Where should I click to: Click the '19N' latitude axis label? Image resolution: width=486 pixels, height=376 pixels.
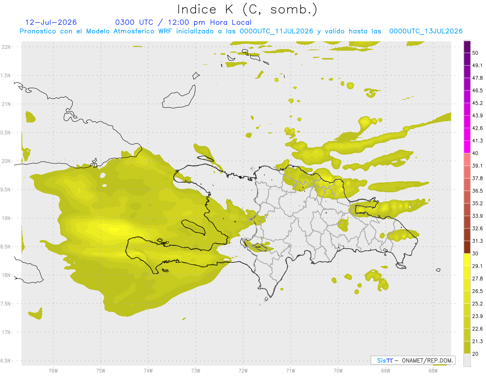click(6, 218)
